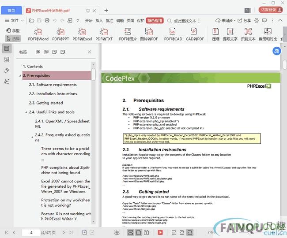Open the PDF转PPT converter
The image size is (287, 238).
(60, 34)
